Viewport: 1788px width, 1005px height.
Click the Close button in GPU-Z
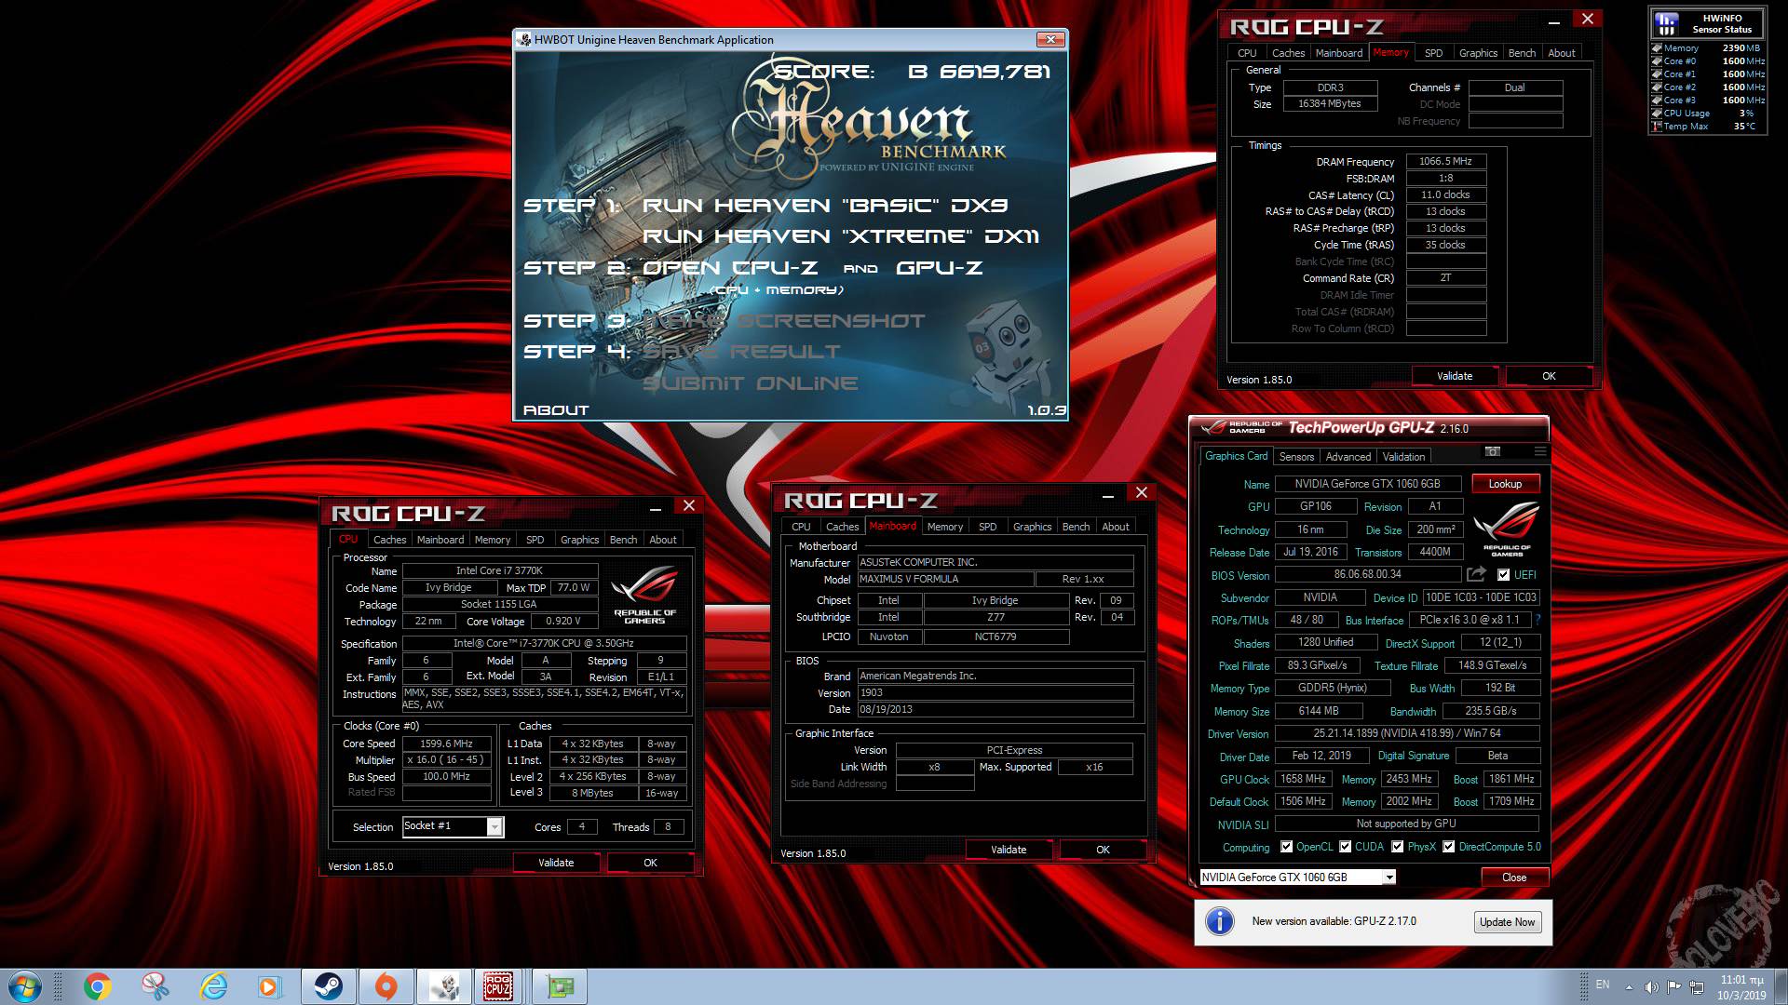(x=1514, y=878)
